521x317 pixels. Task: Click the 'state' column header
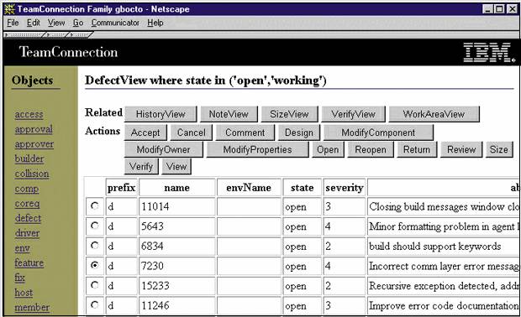pos(302,188)
